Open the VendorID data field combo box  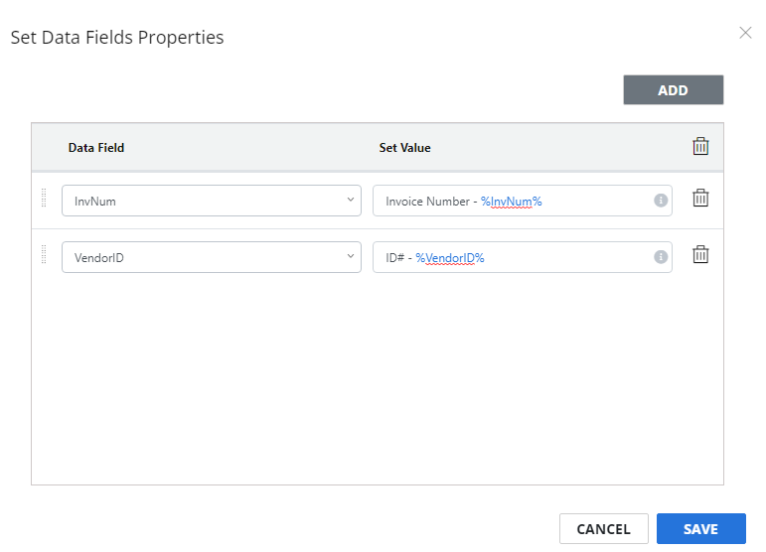212,257
